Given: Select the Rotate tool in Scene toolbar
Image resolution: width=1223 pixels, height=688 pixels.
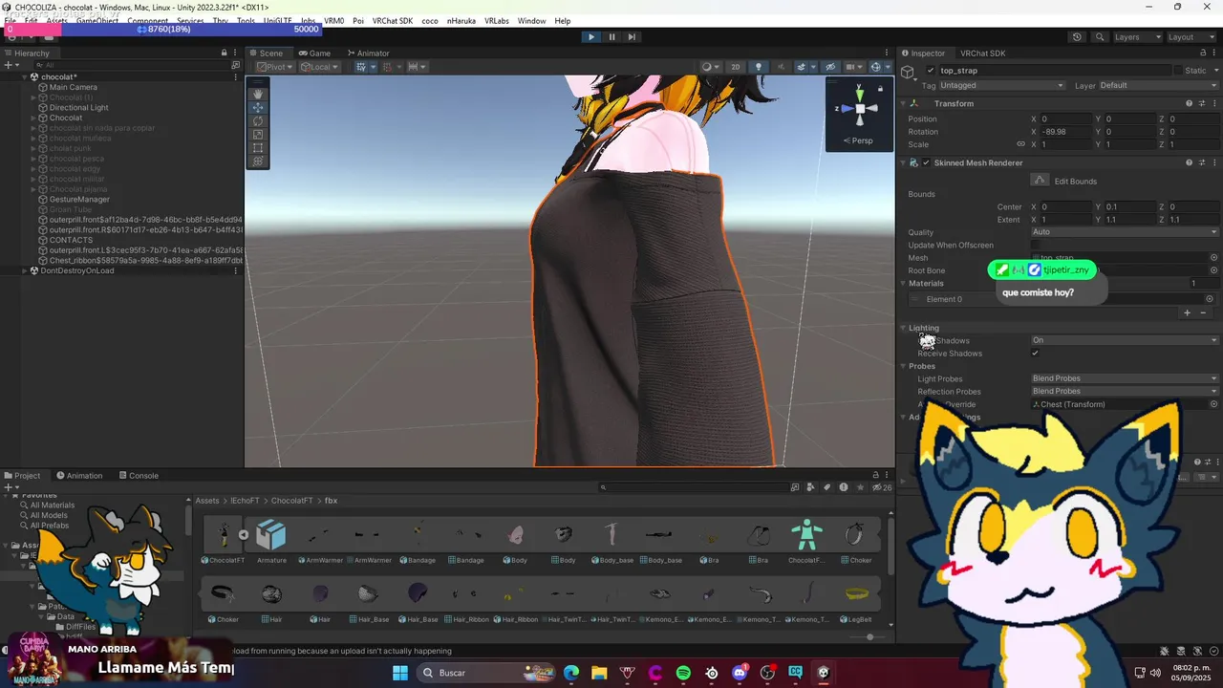Looking at the screenshot, I should pyautogui.click(x=258, y=121).
